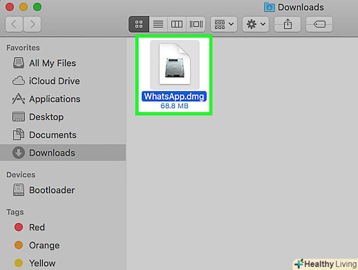Select the WhatsApp.dmg disk image icon
The height and width of the screenshot is (270, 358).
175,64
